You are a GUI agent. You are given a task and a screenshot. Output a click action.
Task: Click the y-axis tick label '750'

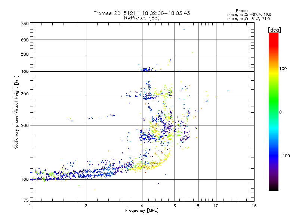(25, 24)
